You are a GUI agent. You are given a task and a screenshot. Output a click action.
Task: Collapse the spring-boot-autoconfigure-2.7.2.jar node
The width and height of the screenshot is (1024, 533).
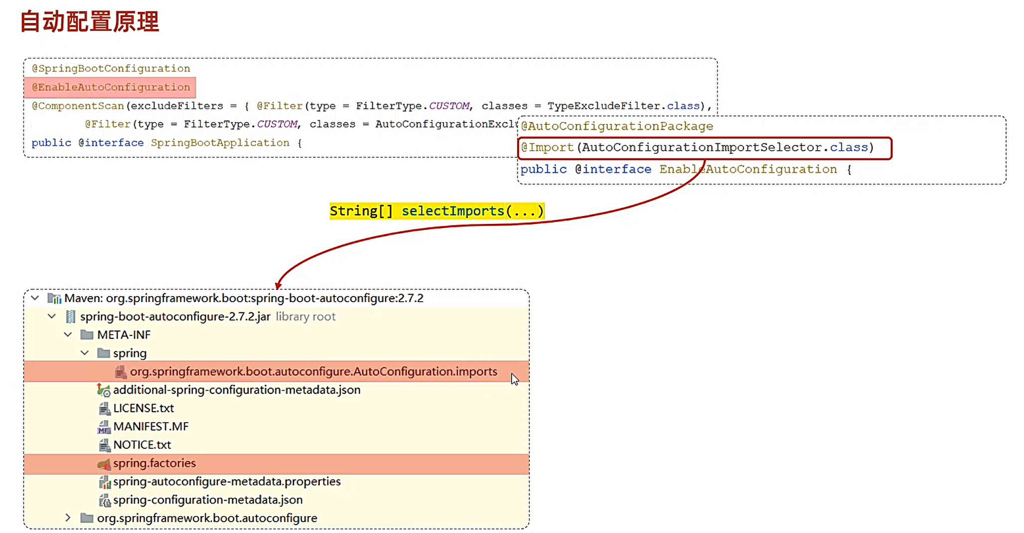coord(52,317)
